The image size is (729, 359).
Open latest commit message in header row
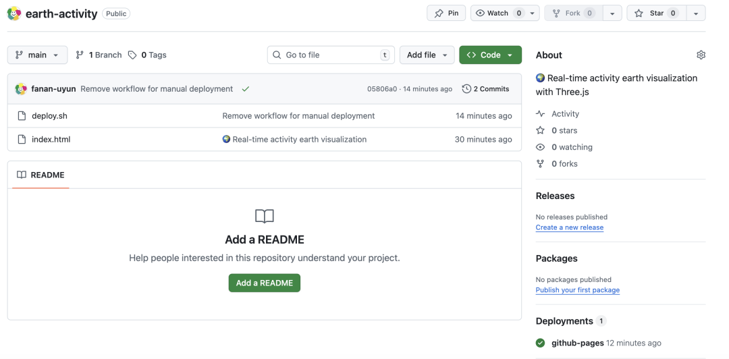[x=157, y=89]
